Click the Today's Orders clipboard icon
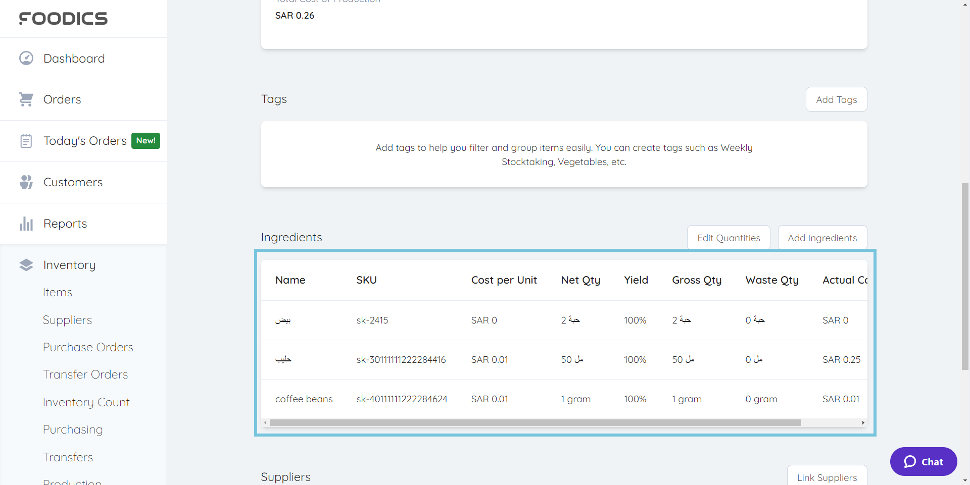Image resolution: width=970 pixels, height=485 pixels. [x=26, y=141]
